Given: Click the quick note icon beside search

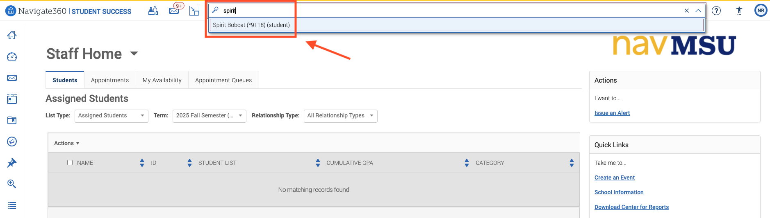Looking at the screenshot, I should (194, 11).
